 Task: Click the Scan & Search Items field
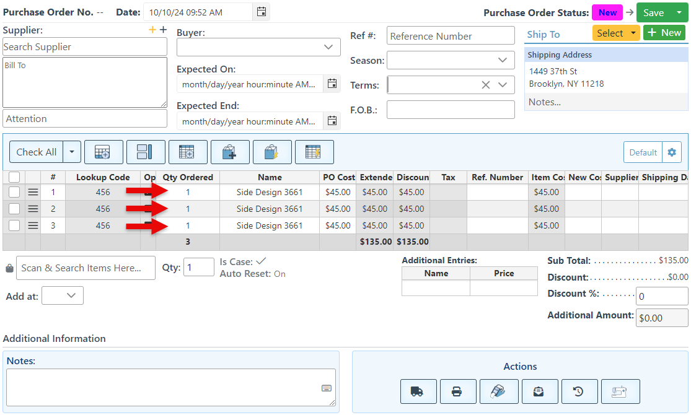point(86,268)
